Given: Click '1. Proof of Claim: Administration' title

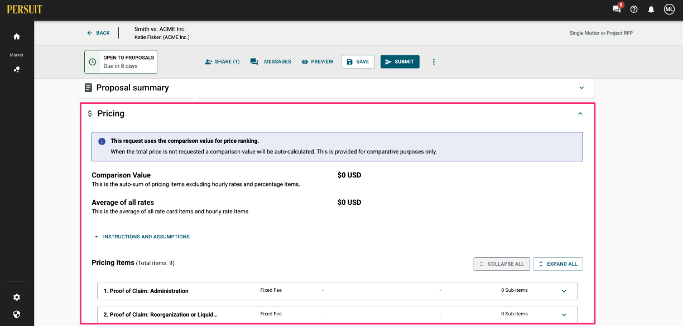Looking at the screenshot, I should pos(146,291).
